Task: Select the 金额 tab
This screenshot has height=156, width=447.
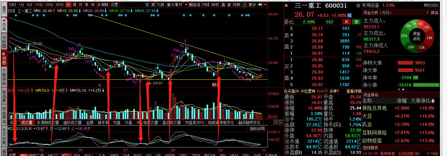Action: pos(90,122)
